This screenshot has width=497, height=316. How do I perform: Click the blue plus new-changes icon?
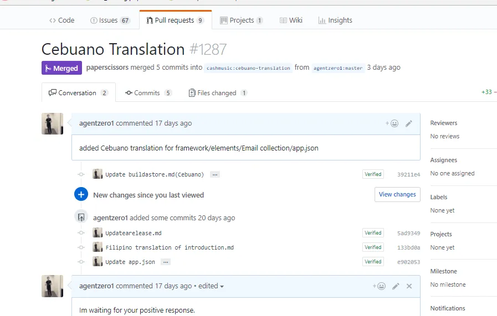(81, 194)
